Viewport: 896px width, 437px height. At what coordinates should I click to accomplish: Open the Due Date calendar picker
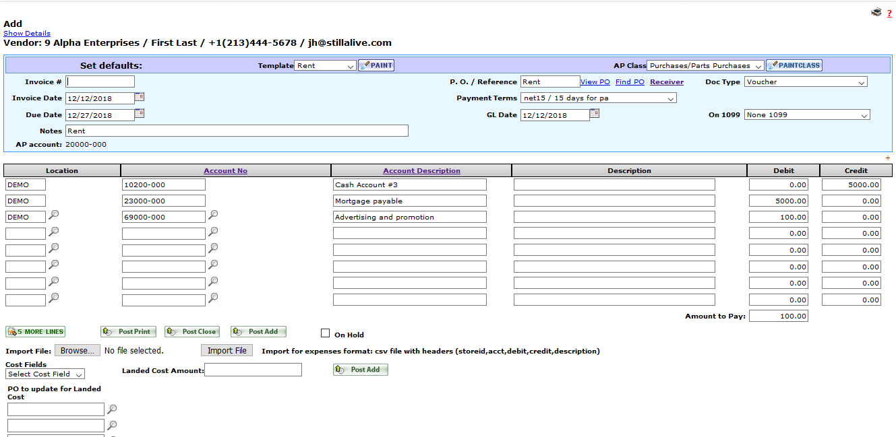pyautogui.click(x=140, y=114)
